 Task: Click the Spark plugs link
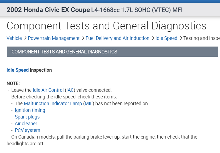pyautogui.click(x=27, y=117)
